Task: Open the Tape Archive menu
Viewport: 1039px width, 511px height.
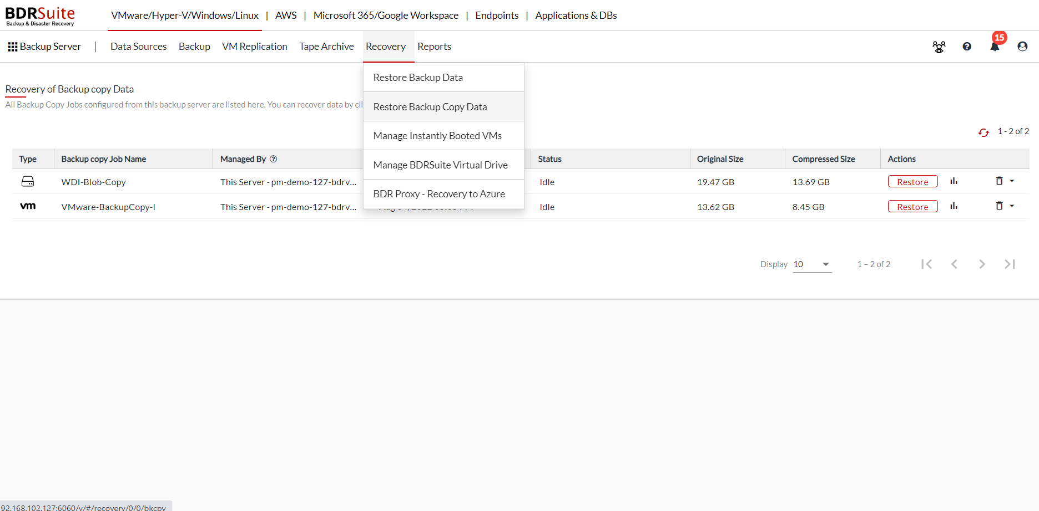Action: pos(326,47)
